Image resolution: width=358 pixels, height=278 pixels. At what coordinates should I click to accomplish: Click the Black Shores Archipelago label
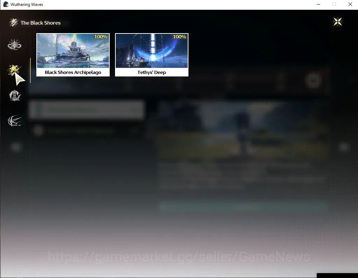pos(73,72)
